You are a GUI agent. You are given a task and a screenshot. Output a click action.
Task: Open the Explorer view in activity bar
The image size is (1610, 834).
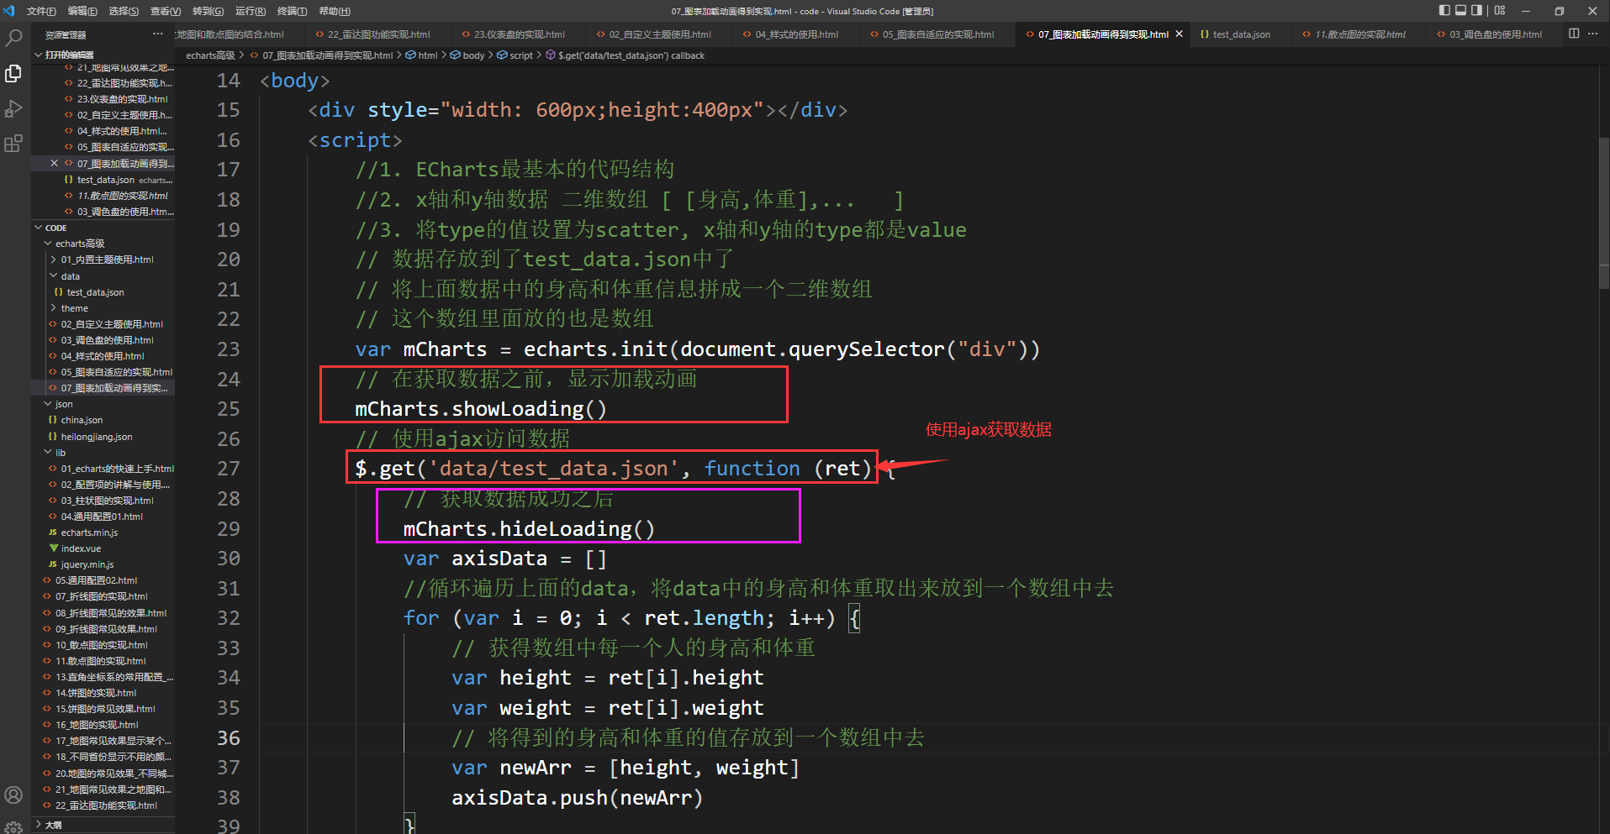tap(13, 74)
